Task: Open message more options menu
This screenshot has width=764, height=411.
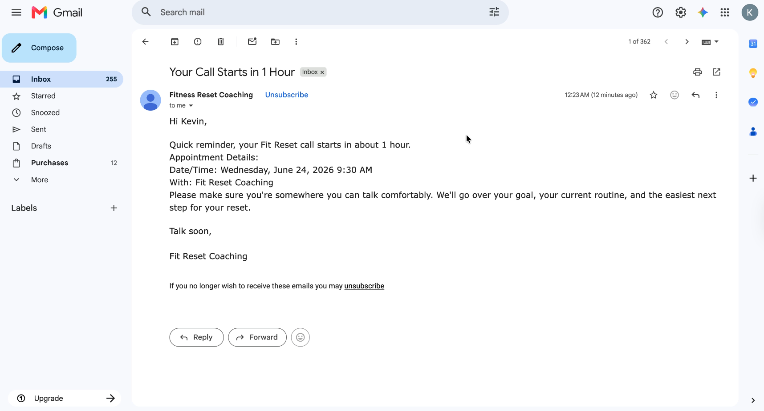Action: pos(716,95)
